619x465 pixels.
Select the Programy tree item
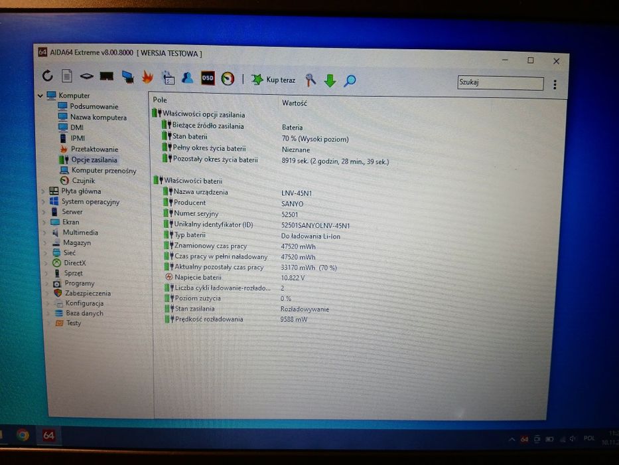tap(80, 284)
